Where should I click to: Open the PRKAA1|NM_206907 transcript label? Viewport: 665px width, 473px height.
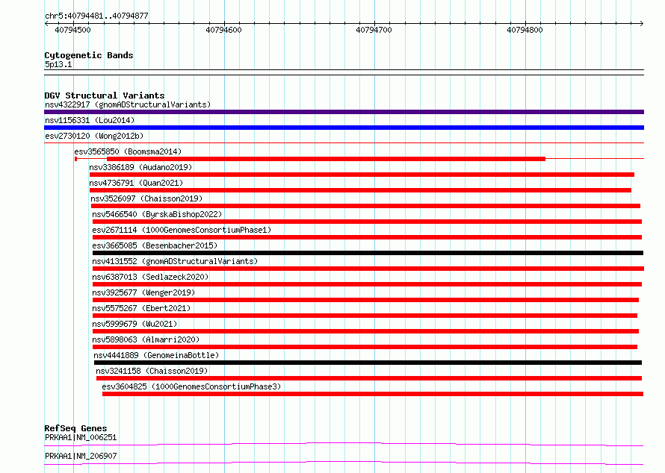tap(81, 456)
